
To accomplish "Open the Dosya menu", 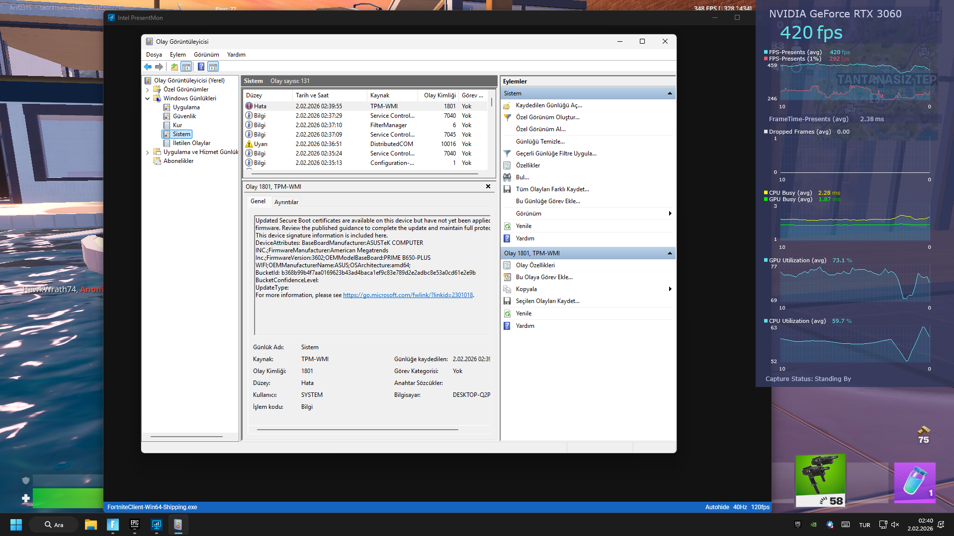I will click(x=154, y=55).
